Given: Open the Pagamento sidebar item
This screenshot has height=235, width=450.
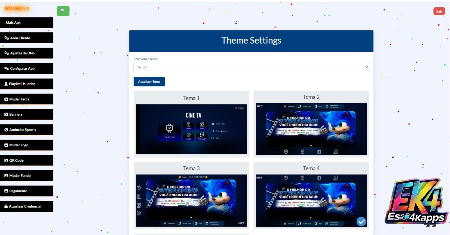Looking at the screenshot, I should tap(26, 191).
